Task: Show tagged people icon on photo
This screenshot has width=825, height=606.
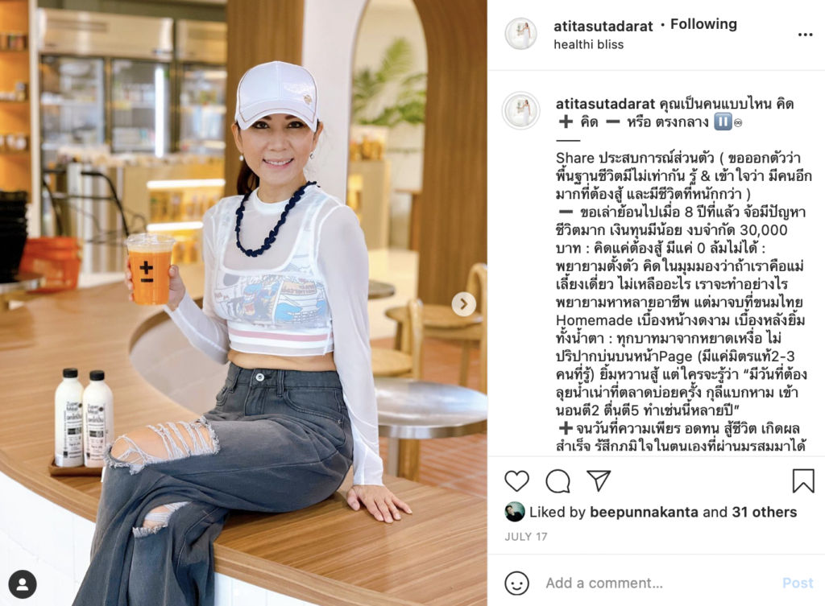Action: click(x=23, y=584)
